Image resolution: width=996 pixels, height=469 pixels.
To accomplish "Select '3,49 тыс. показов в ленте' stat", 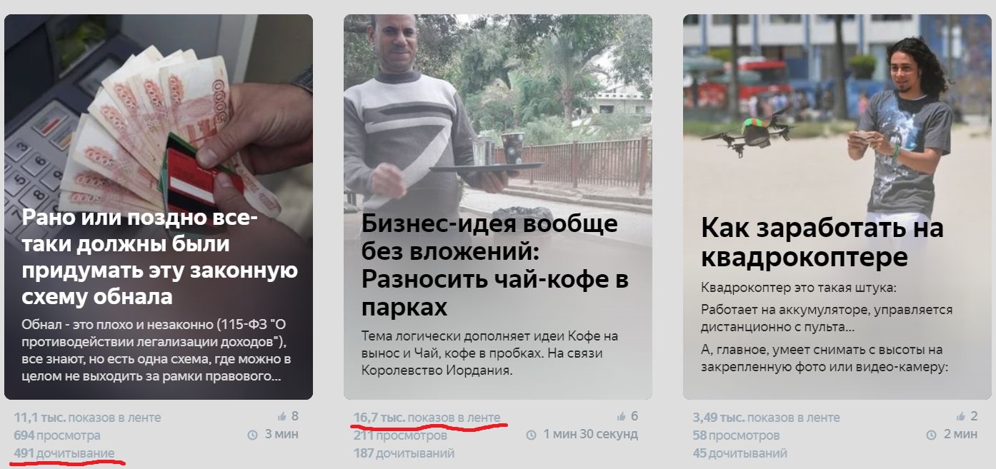I will [766, 417].
